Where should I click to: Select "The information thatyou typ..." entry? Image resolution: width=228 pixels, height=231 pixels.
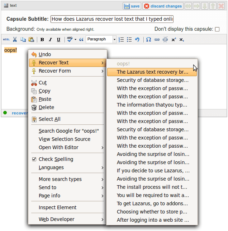click(x=152, y=105)
